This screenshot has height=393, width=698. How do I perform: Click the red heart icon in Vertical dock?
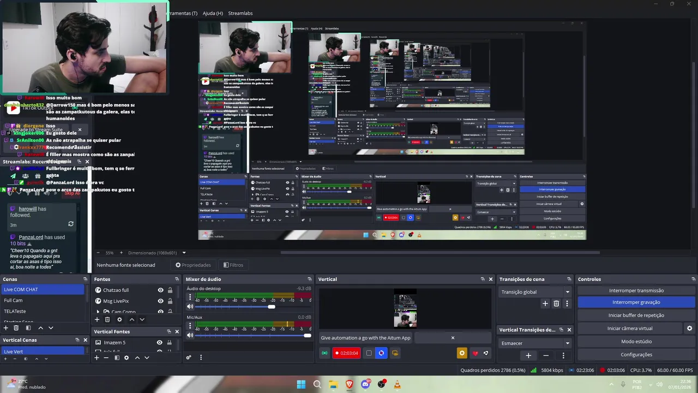(x=475, y=353)
